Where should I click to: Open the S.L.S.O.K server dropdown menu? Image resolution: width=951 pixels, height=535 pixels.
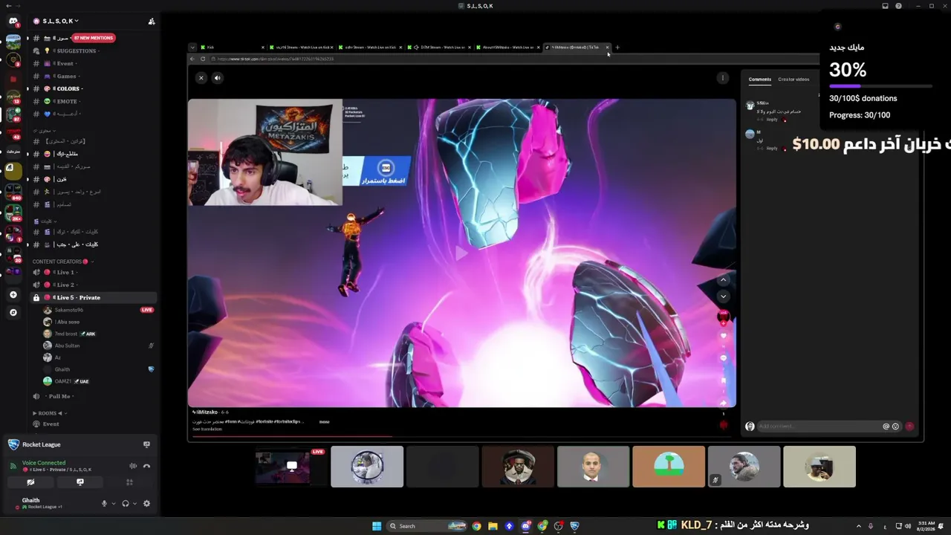coord(60,21)
